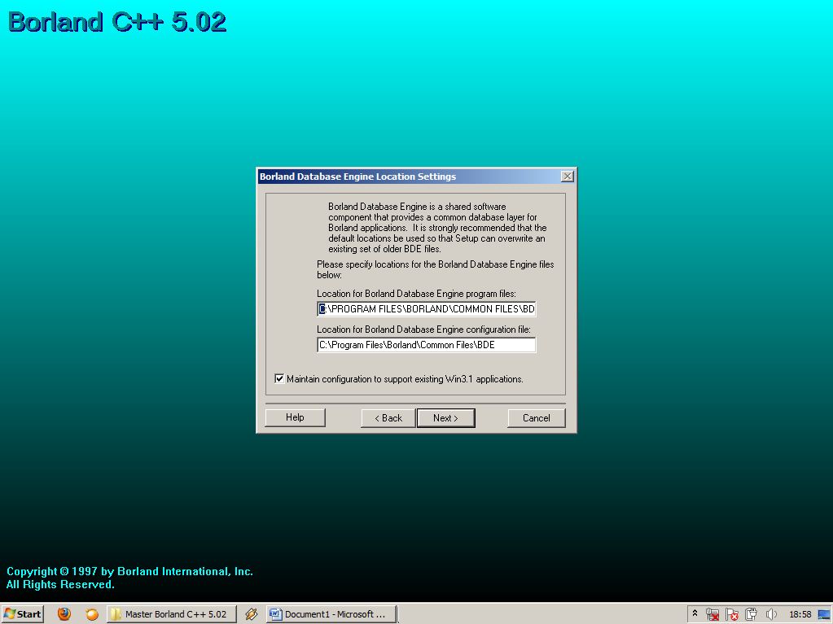Expand hidden system tray icons

click(695, 613)
